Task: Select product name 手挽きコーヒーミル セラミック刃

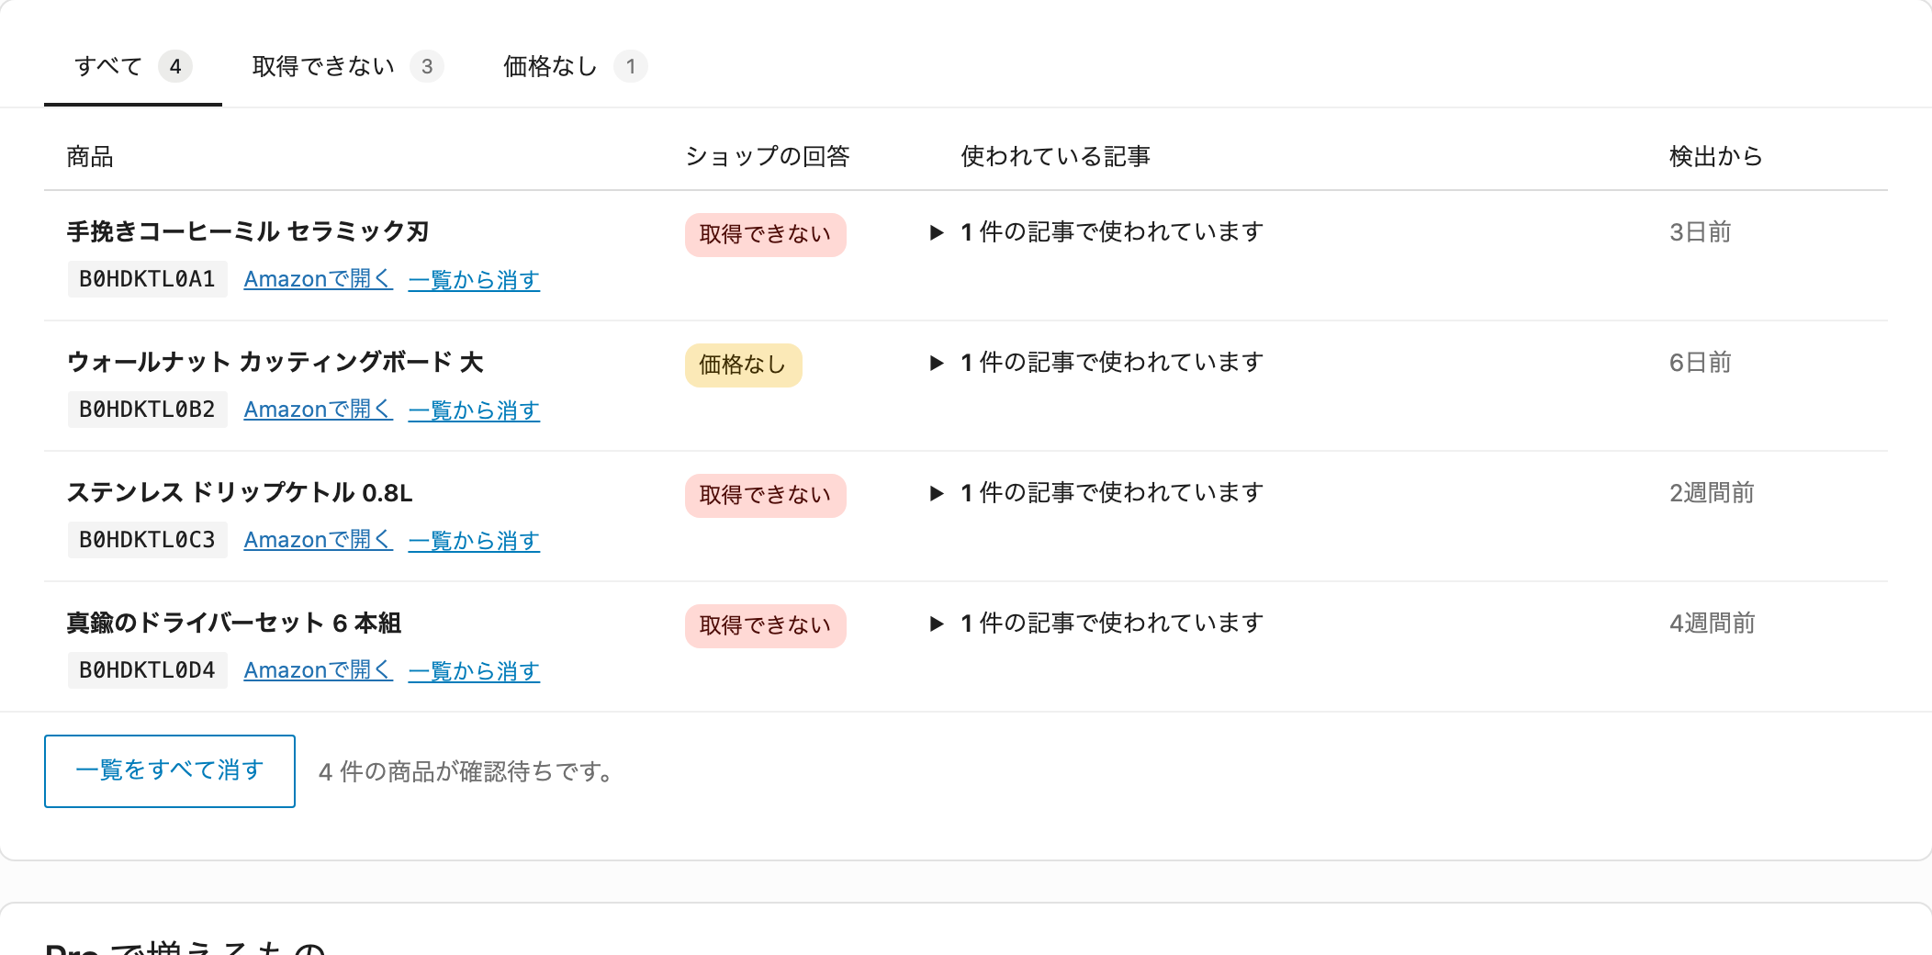Action: (248, 231)
